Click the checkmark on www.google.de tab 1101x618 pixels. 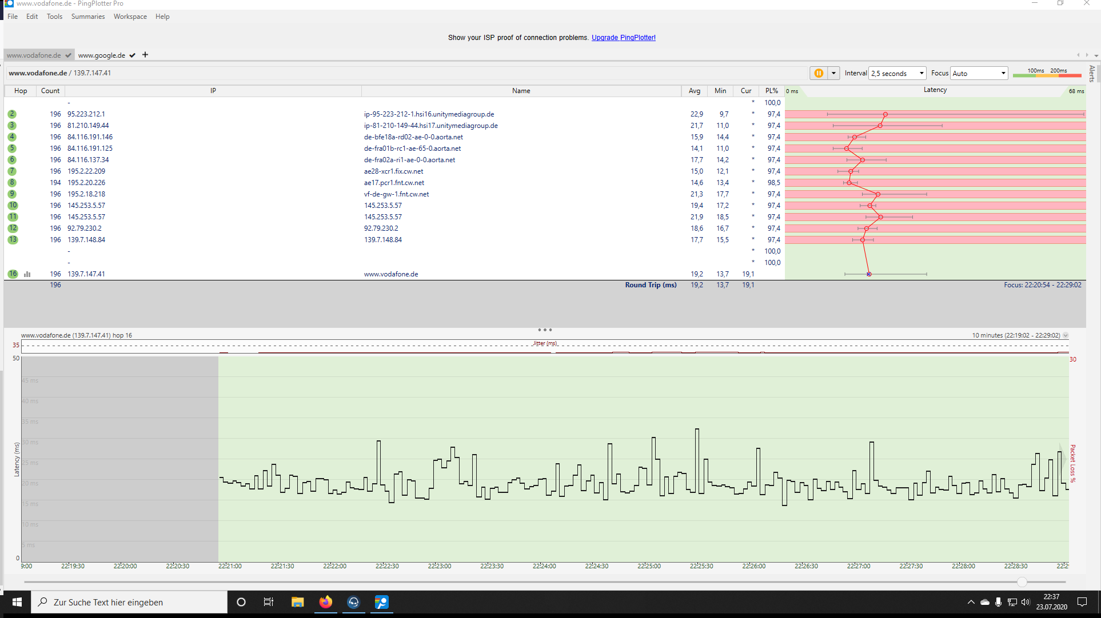pos(133,55)
